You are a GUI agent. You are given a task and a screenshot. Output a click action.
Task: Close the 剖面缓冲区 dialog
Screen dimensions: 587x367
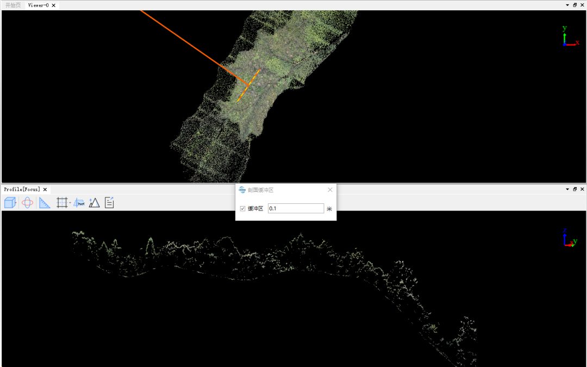coord(330,190)
